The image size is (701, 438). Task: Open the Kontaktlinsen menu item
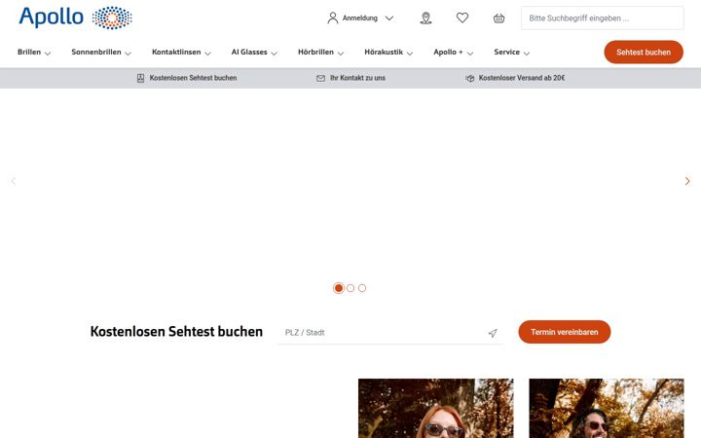tap(176, 52)
